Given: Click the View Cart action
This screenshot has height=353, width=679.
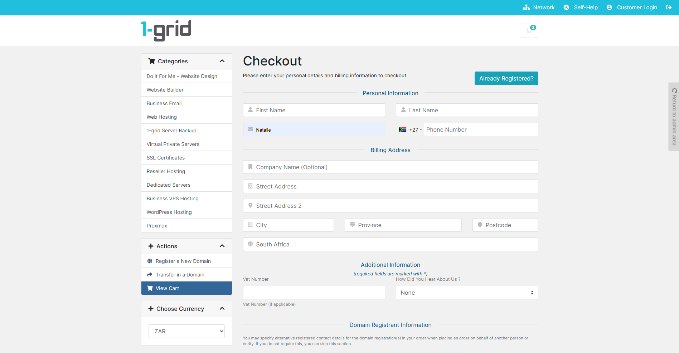Looking at the screenshot, I should click(186, 288).
